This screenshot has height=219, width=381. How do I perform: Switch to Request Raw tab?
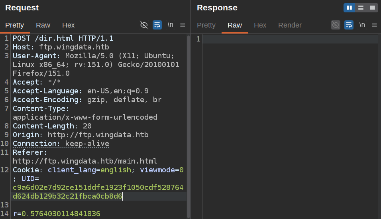(x=43, y=25)
